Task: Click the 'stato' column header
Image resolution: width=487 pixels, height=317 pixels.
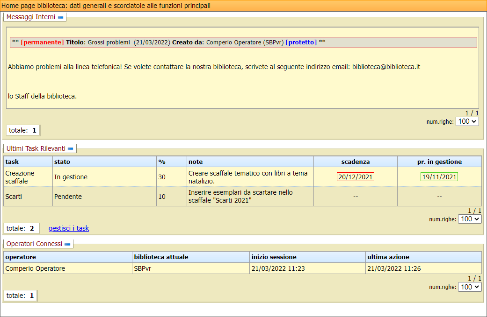Action: [62, 162]
